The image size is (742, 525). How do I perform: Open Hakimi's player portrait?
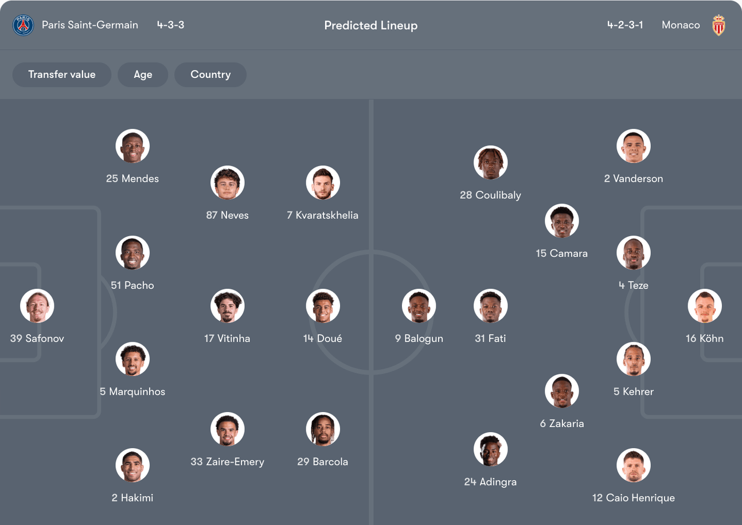coord(132,465)
